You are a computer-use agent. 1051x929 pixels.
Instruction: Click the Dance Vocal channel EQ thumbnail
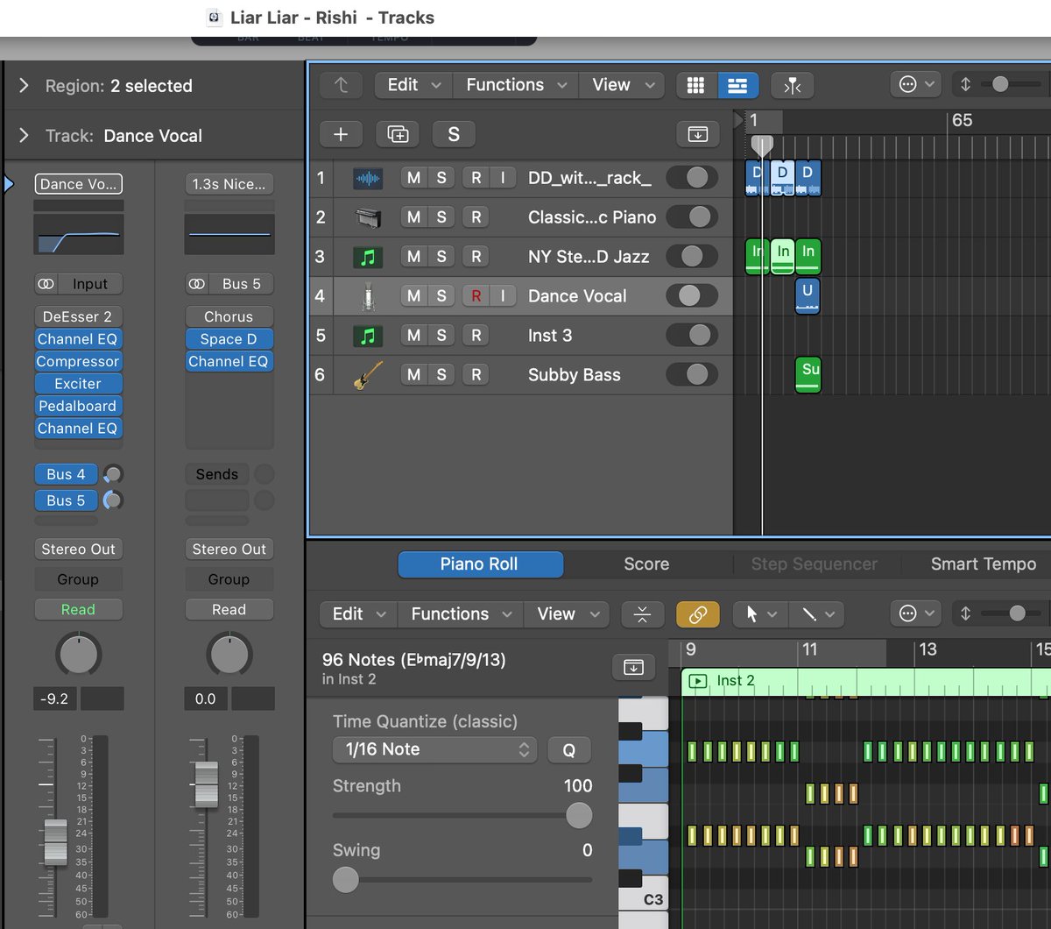coord(79,234)
